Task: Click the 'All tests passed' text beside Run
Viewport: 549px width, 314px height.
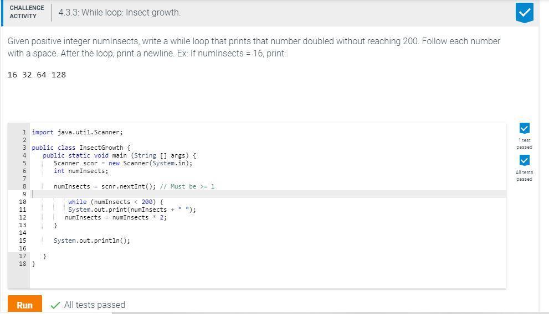Action: [x=95, y=305]
